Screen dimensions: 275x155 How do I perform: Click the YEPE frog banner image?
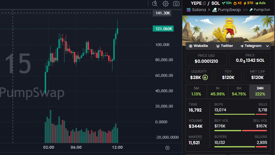(x=229, y=29)
